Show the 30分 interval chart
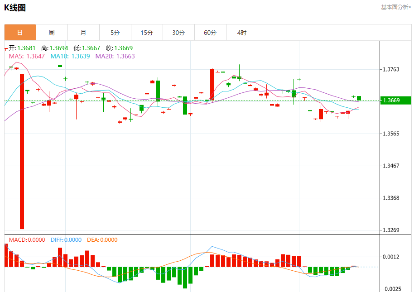 click(178, 33)
